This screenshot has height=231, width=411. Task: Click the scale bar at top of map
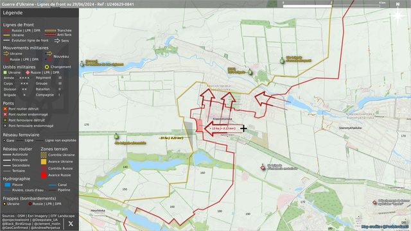pos(331,6)
